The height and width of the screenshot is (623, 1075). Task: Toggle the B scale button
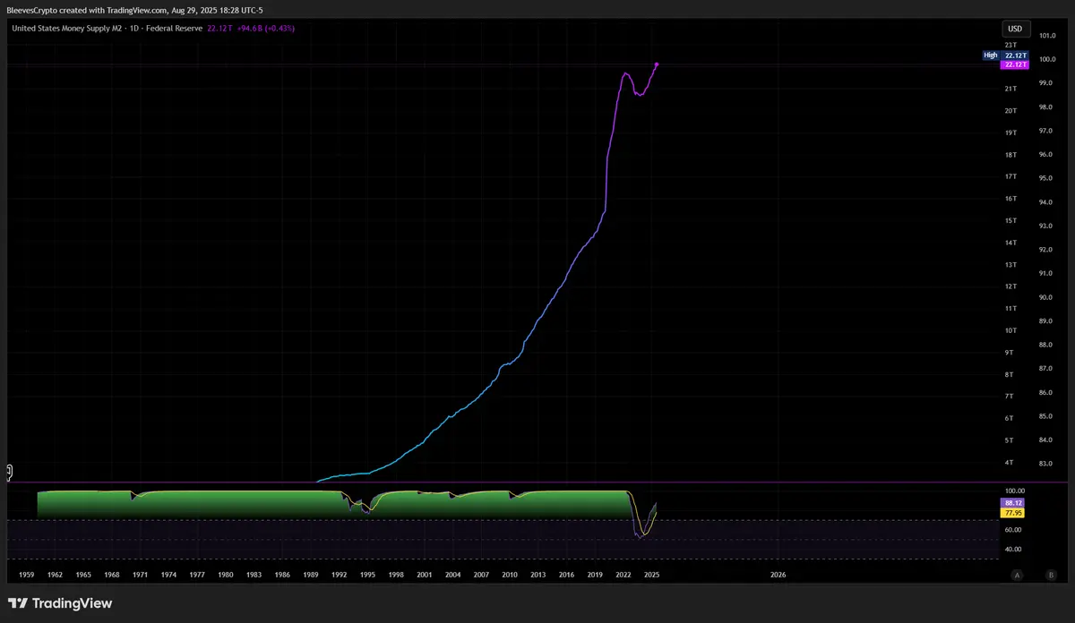[x=1051, y=575]
